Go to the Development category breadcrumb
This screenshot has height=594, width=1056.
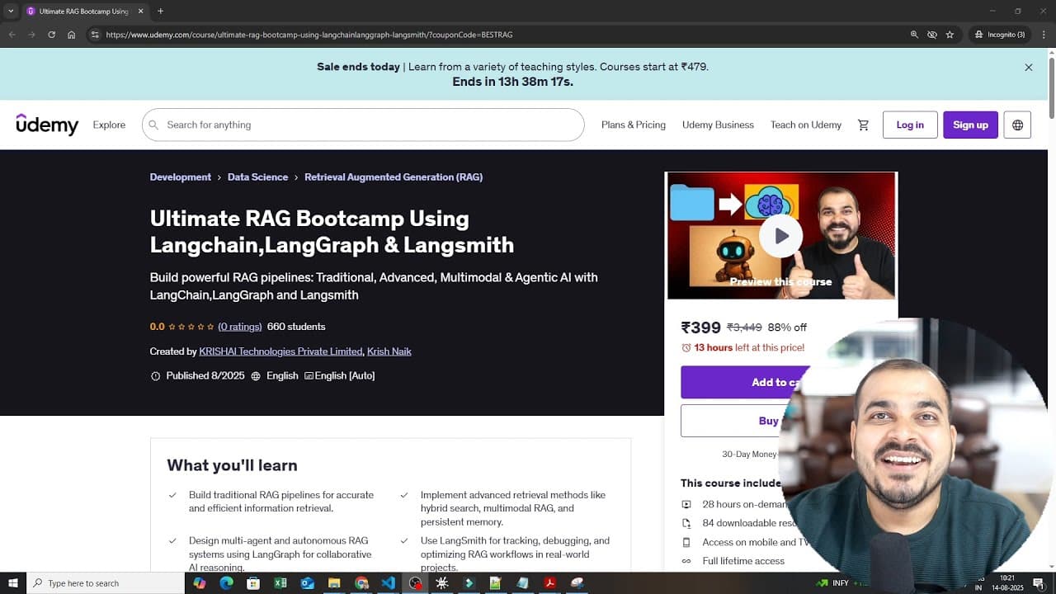[181, 177]
